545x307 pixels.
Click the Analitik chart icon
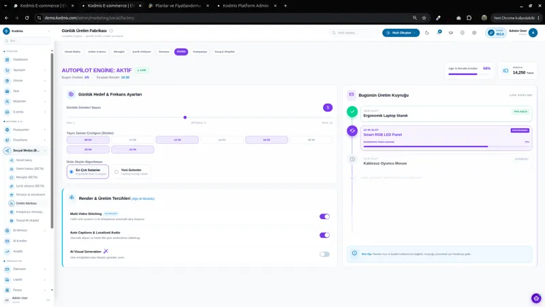pos(7,251)
